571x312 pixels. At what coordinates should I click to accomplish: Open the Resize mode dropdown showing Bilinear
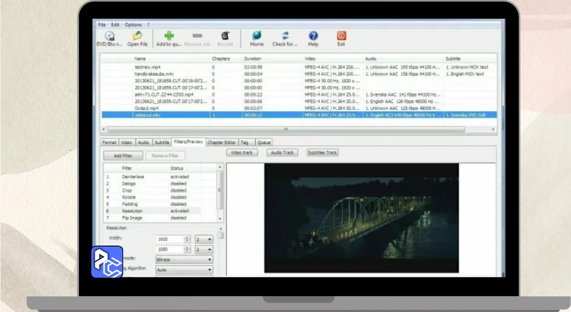pyautogui.click(x=184, y=259)
